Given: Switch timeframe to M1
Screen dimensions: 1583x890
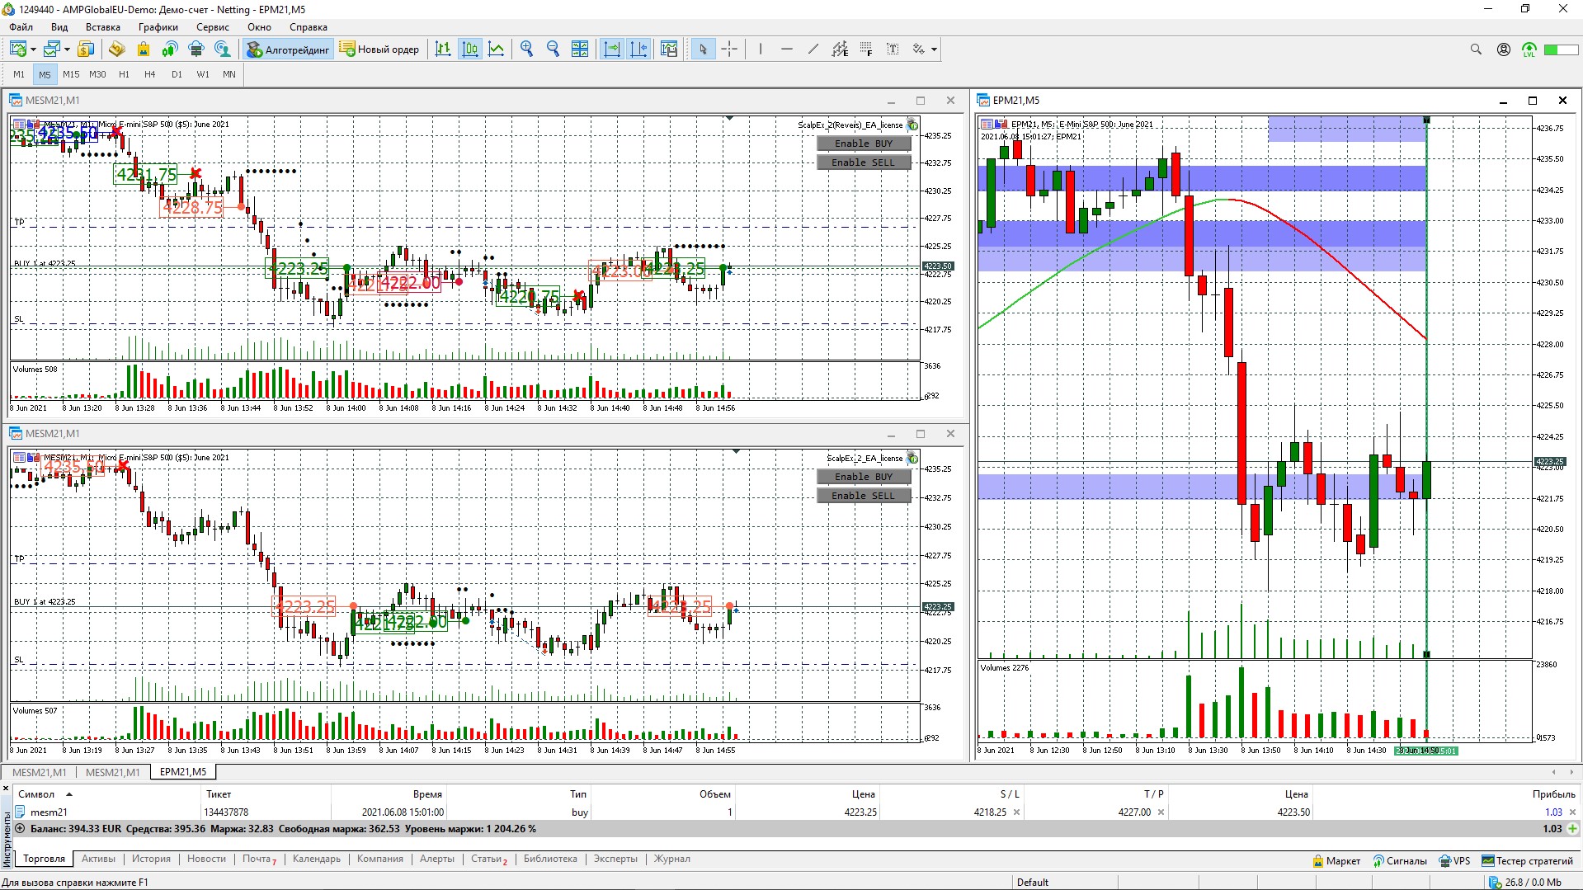Looking at the screenshot, I should 19,74.
